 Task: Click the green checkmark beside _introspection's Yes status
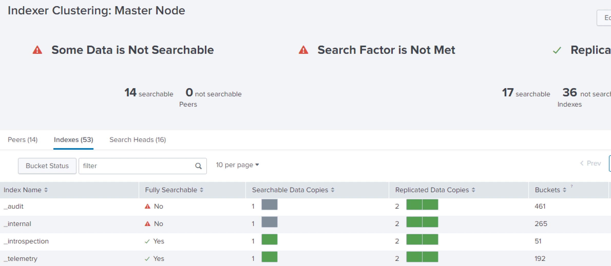pyautogui.click(x=147, y=241)
